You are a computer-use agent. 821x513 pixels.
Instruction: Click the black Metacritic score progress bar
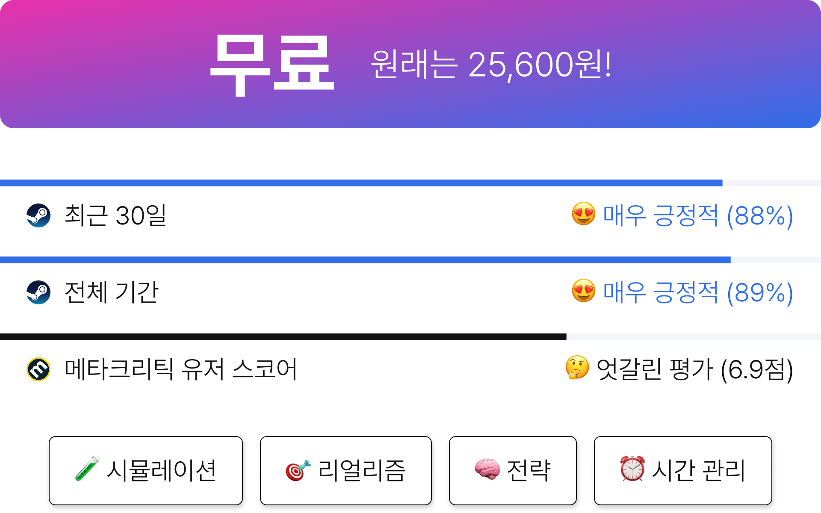(x=283, y=337)
